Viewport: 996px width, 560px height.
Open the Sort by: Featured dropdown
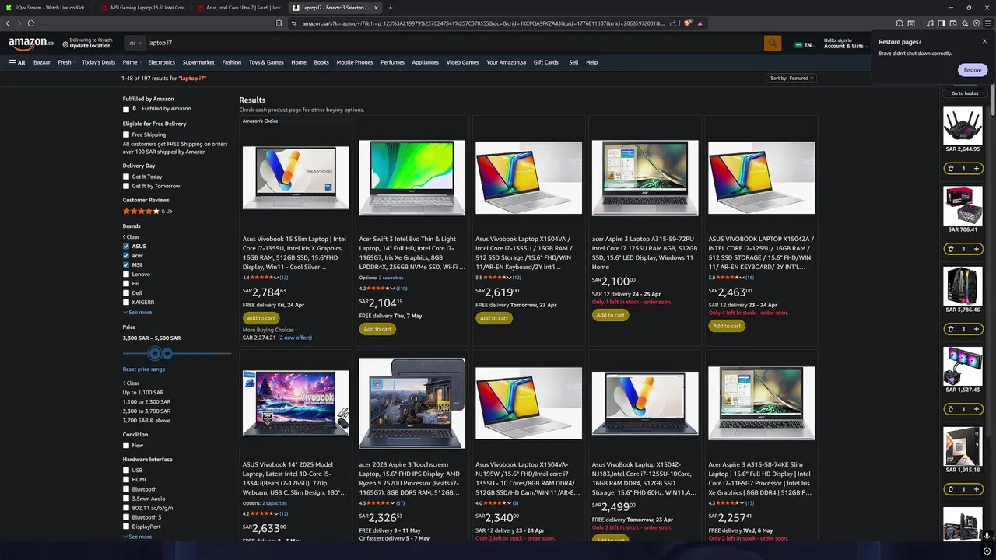click(791, 78)
